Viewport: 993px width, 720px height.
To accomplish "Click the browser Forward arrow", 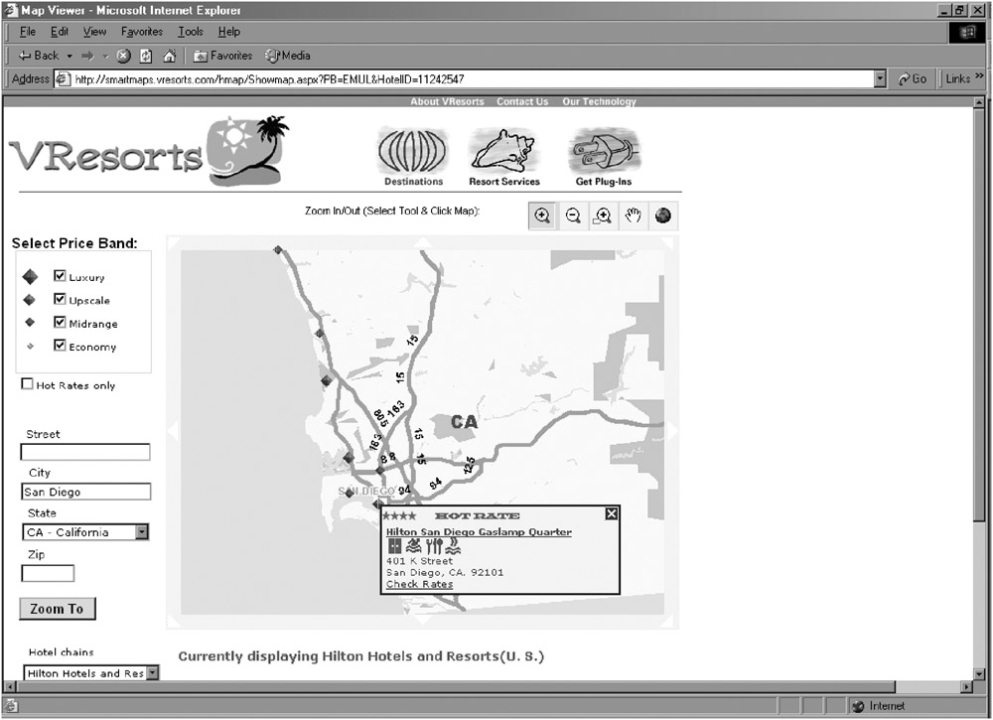I will tap(87, 56).
